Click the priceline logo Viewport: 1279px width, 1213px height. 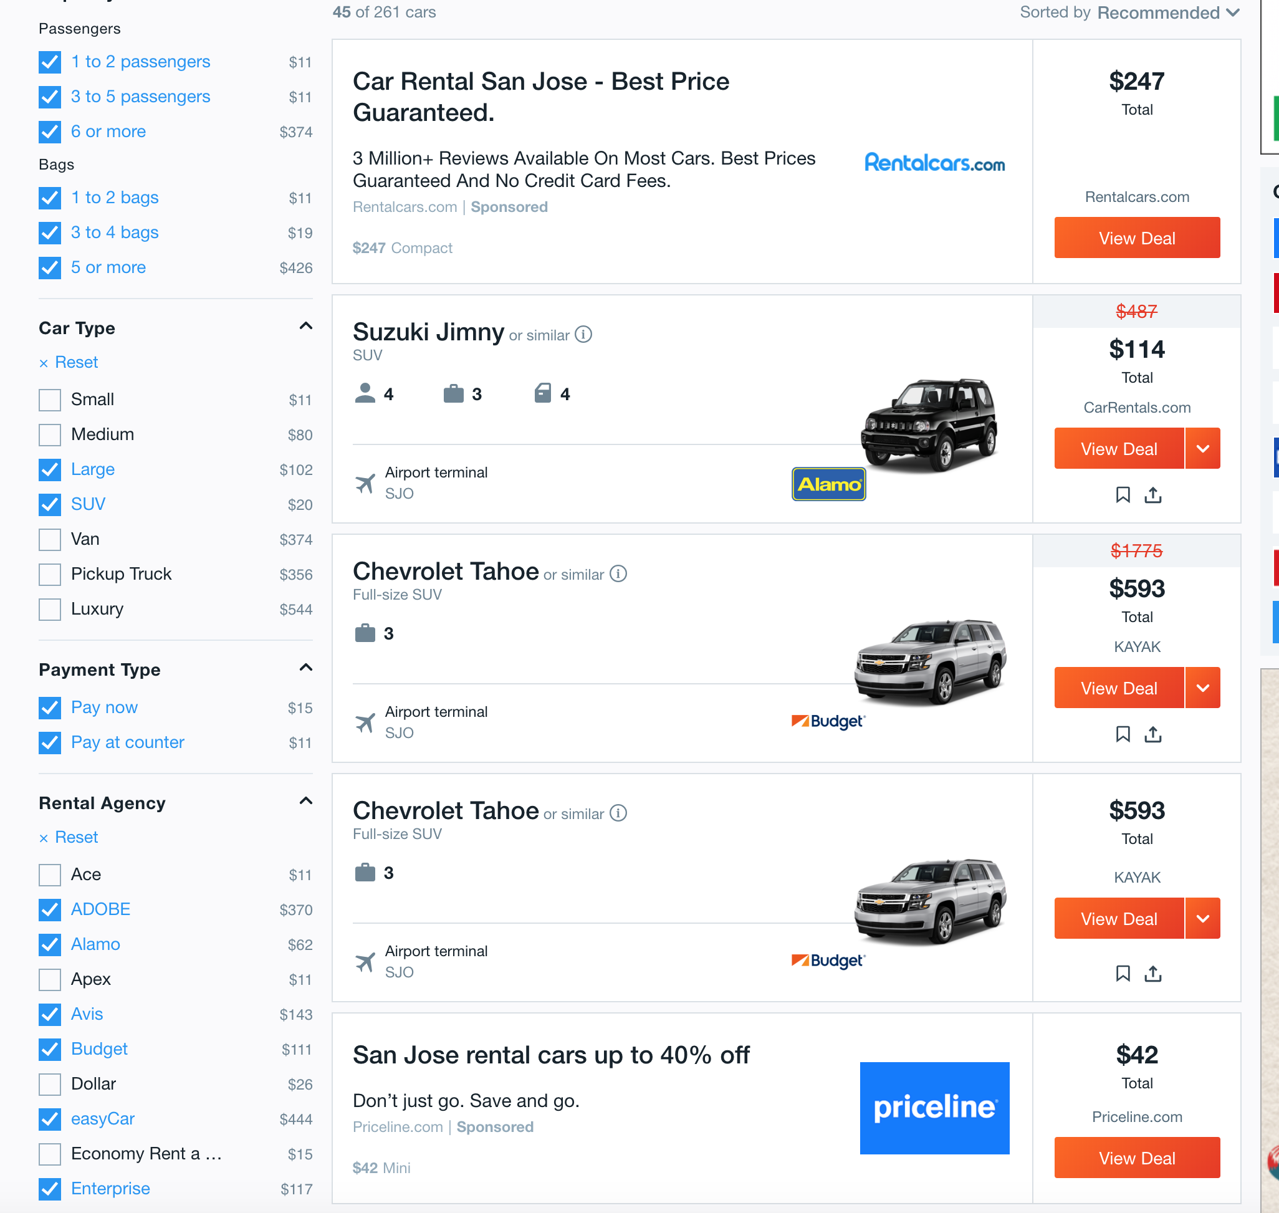934,1108
